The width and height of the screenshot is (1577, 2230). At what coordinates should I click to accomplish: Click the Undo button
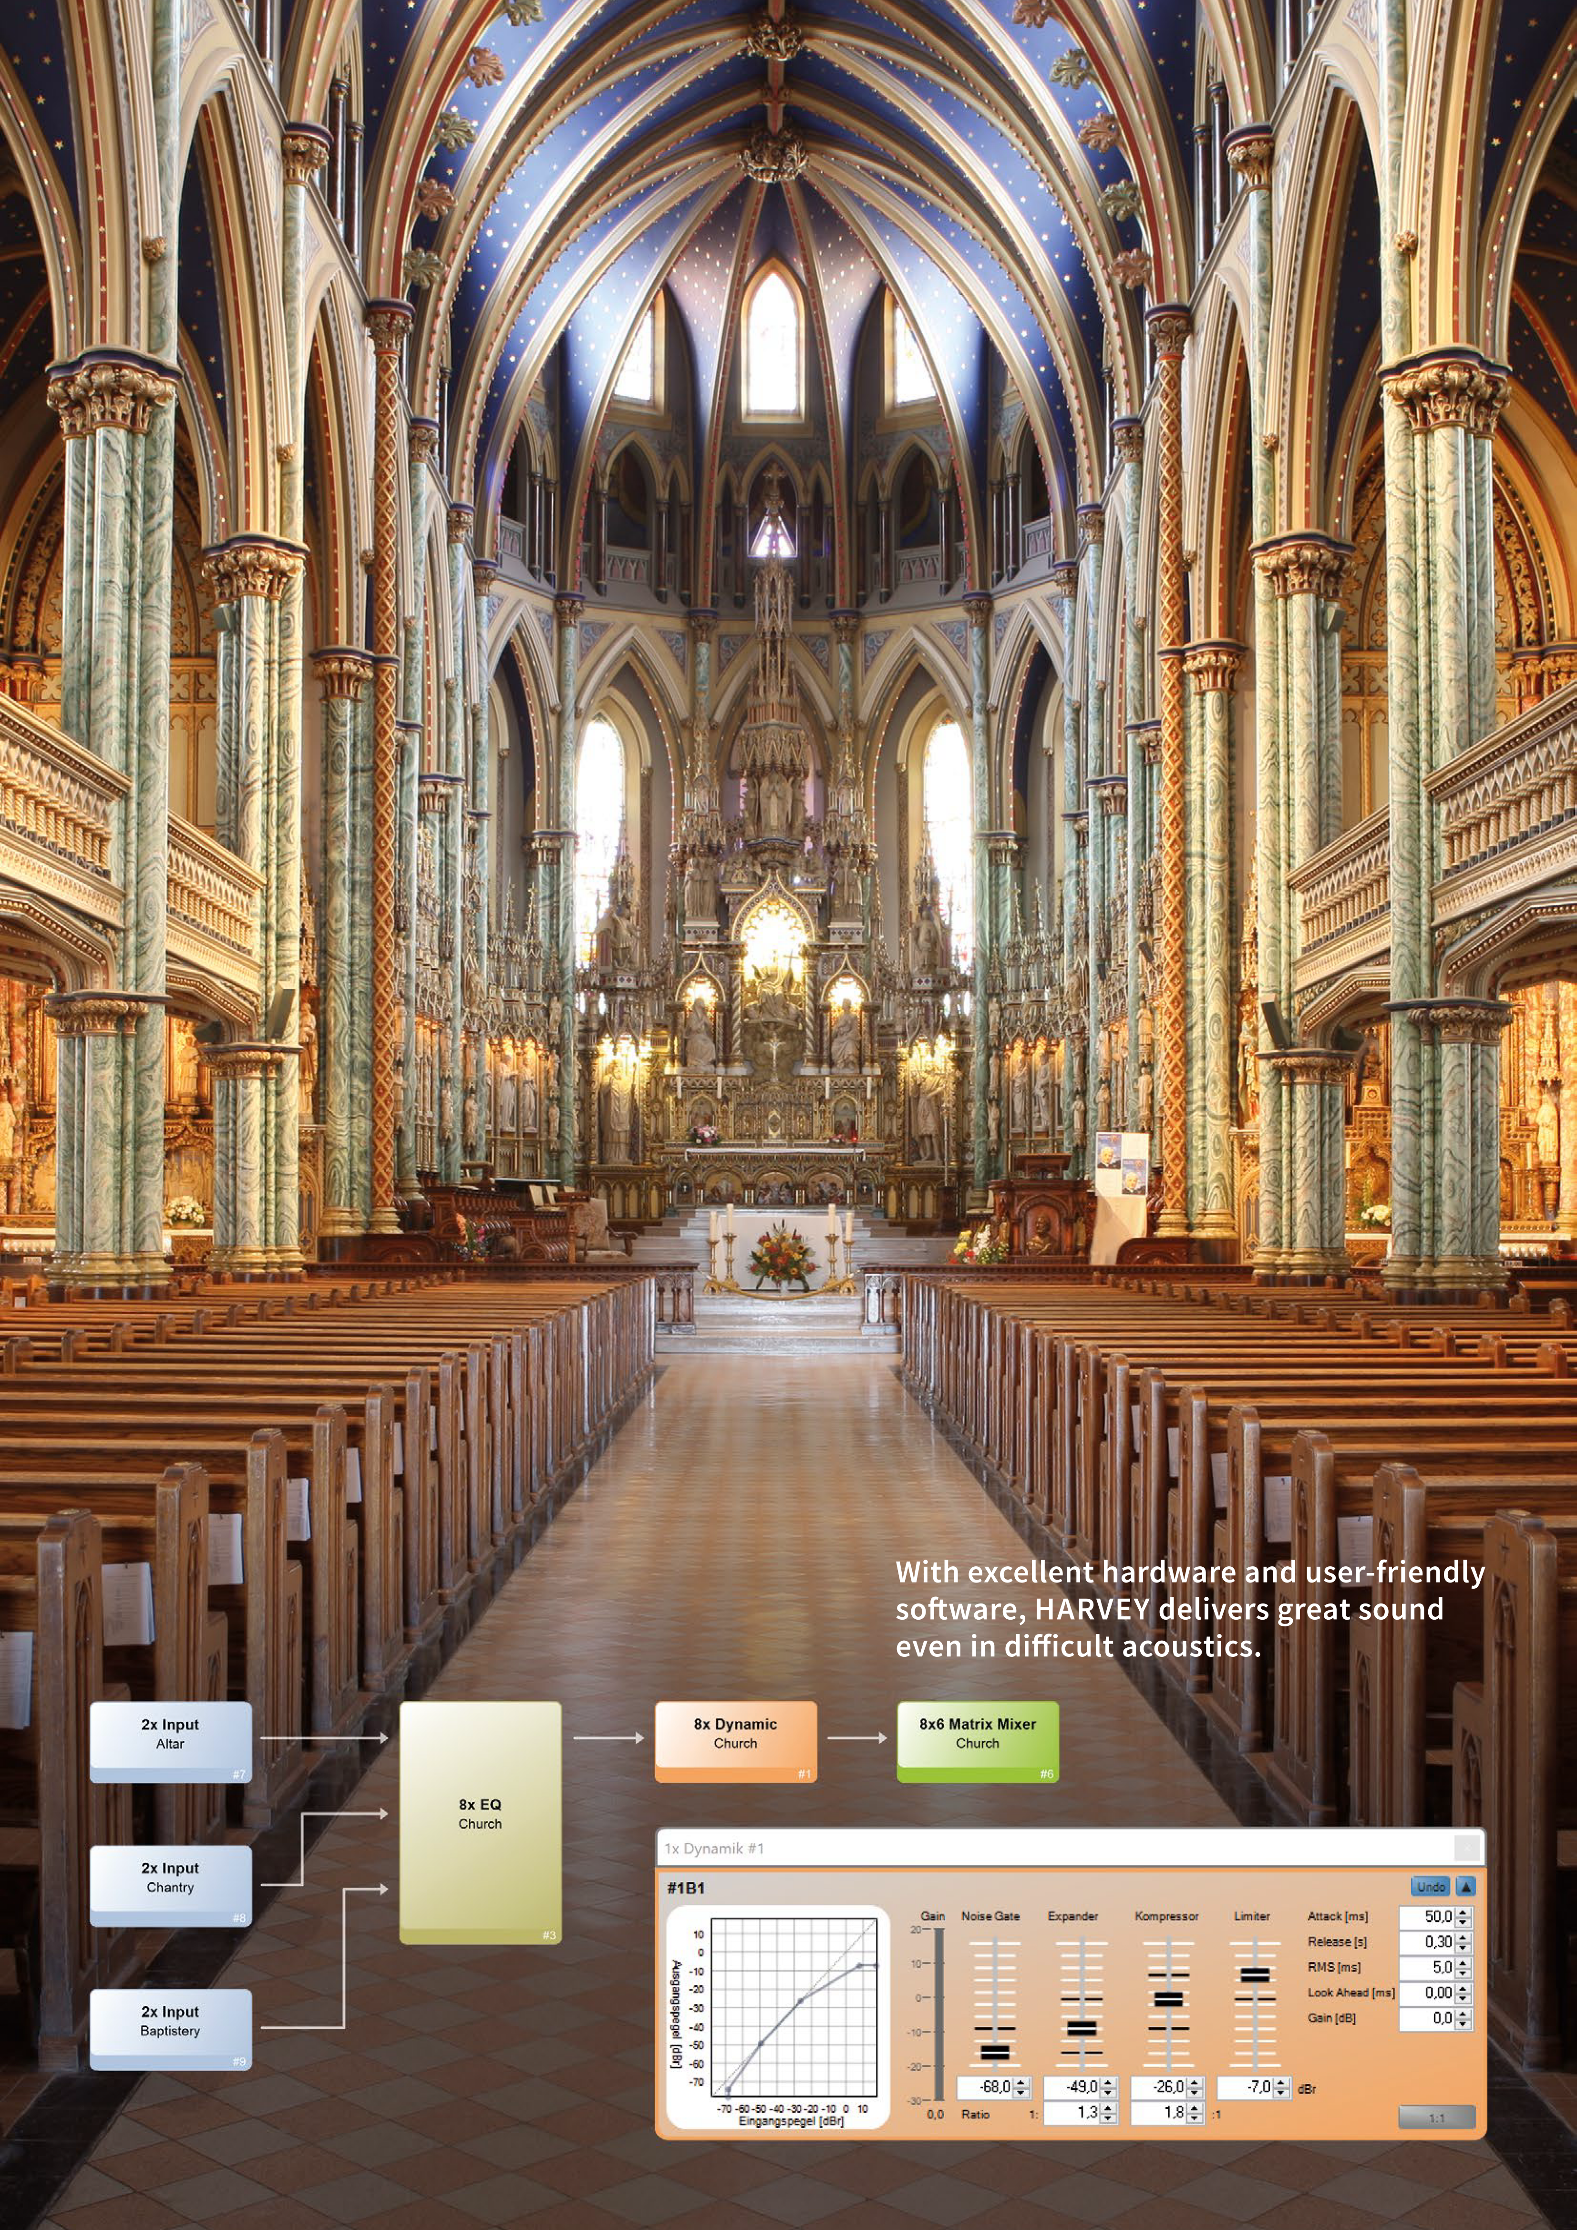pyautogui.click(x=1430, y=1887)
